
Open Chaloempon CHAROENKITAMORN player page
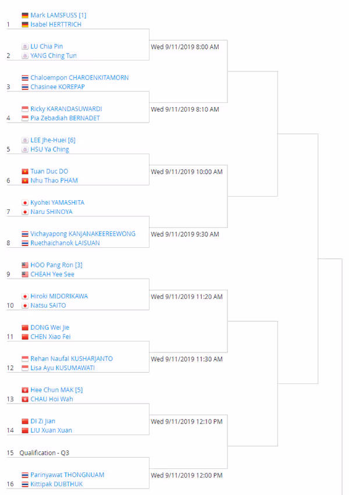coord(80,78)
